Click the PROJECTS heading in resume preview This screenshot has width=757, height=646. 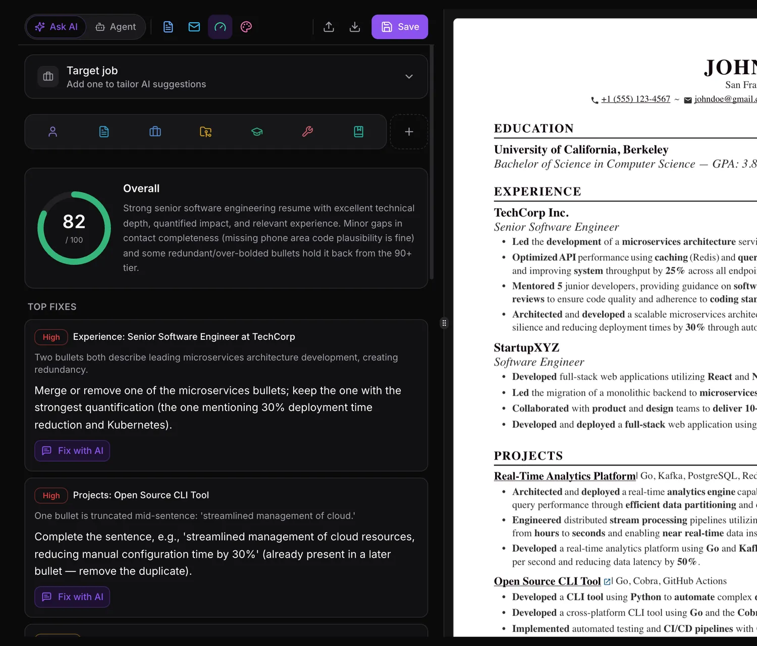click(528, 456)
